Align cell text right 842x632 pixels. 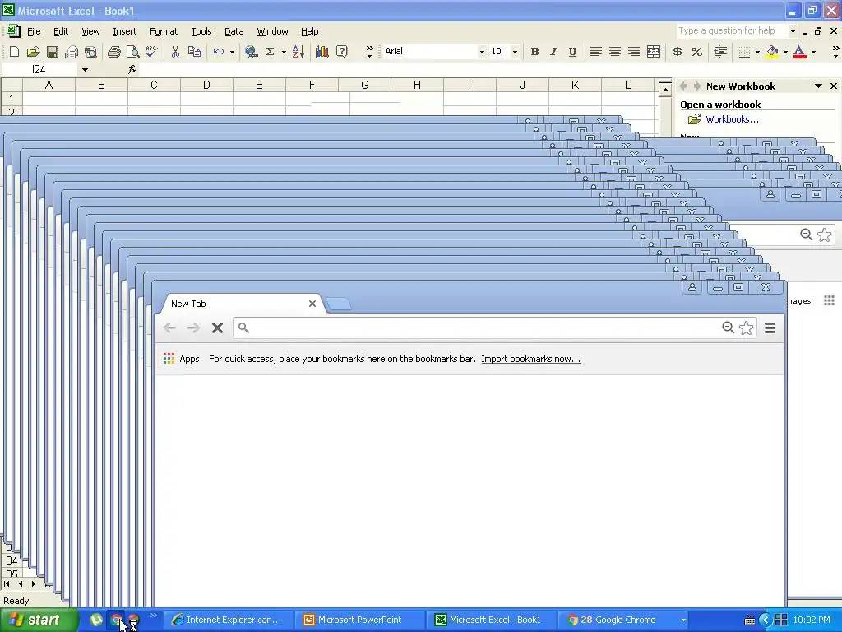click(x=634, y=52)
